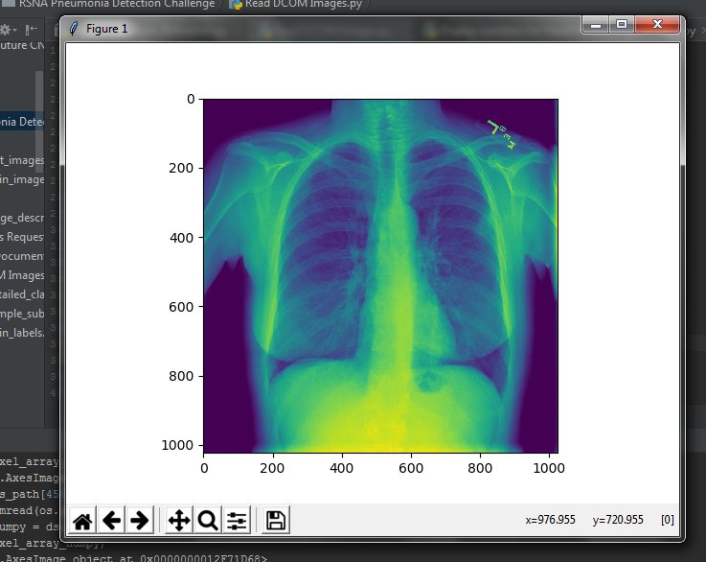This screenshot has width=706, height=562.
Task: Select 'uture CN' item in project tree
Action: point(22,45)
